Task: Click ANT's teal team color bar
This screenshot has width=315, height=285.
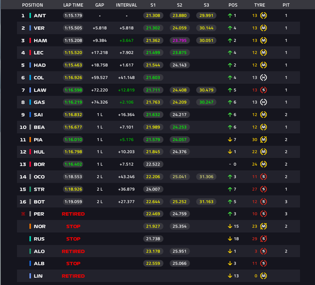Action: 30,15
